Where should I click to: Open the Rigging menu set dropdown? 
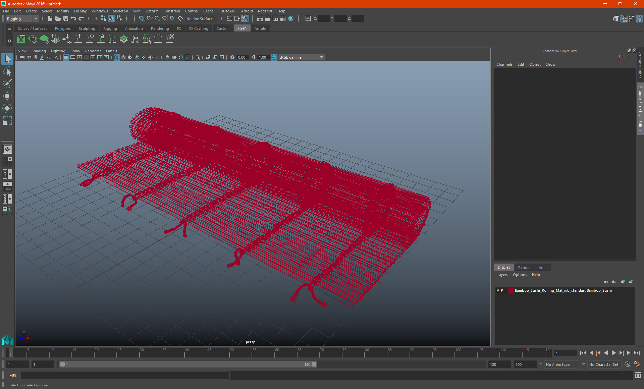click(x=22, y=19)
